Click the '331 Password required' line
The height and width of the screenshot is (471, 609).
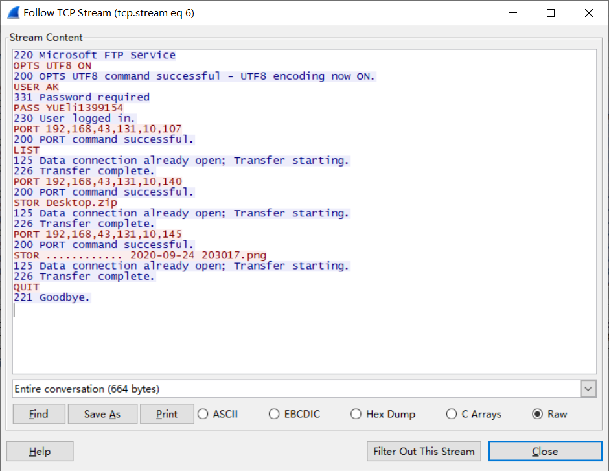pyautogui.click(x=82, y=97)
